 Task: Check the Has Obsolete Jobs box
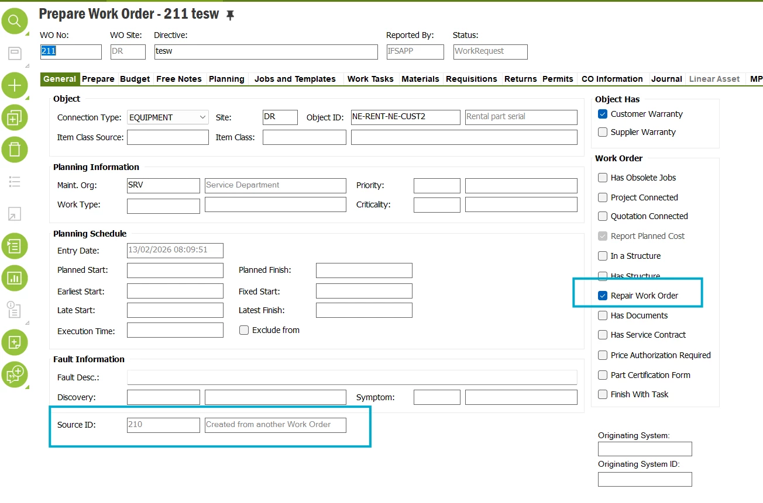tap(603, 178)
